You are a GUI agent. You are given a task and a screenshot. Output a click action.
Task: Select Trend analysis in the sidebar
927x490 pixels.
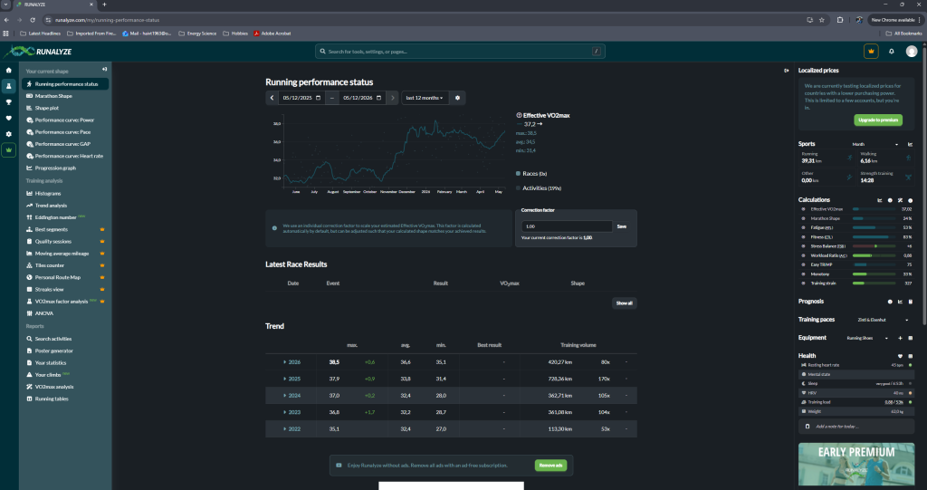(x=51, y=206)
